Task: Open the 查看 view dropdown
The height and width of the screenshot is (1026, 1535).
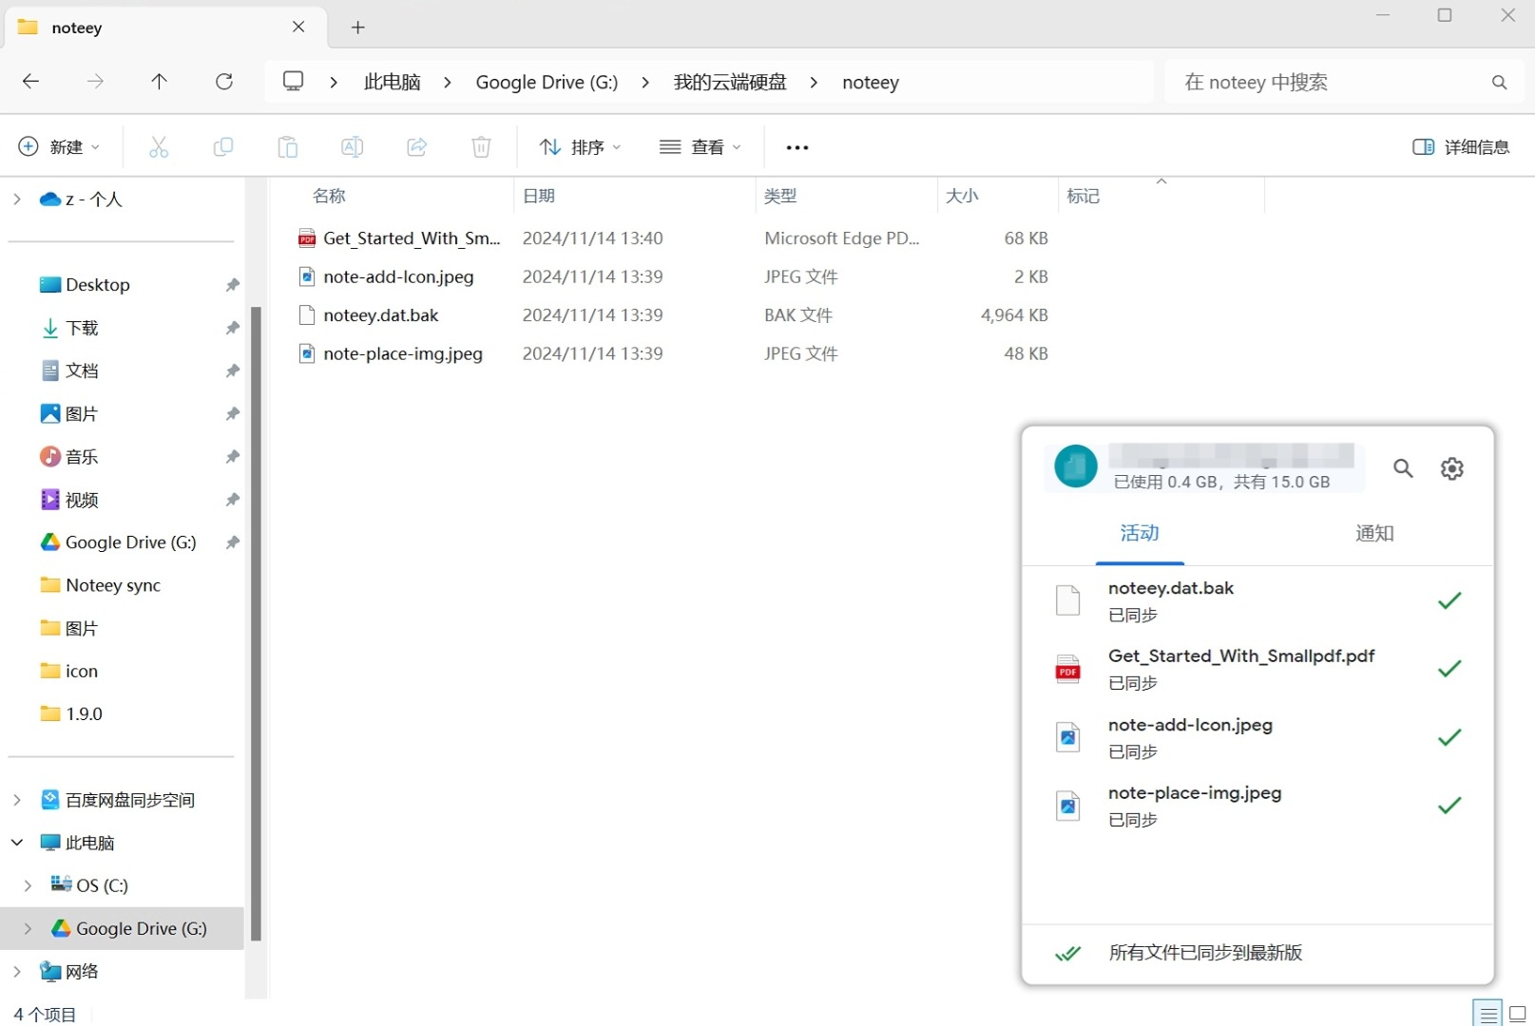Action: (x=700, y=147)
